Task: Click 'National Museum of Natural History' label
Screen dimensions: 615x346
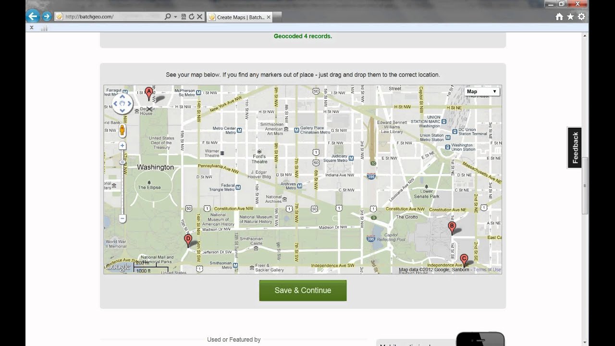Action: [x=256, y=219]
